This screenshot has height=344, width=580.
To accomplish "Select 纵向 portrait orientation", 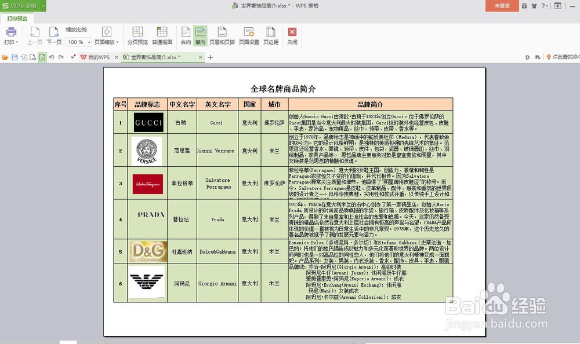I will point(186,36).
